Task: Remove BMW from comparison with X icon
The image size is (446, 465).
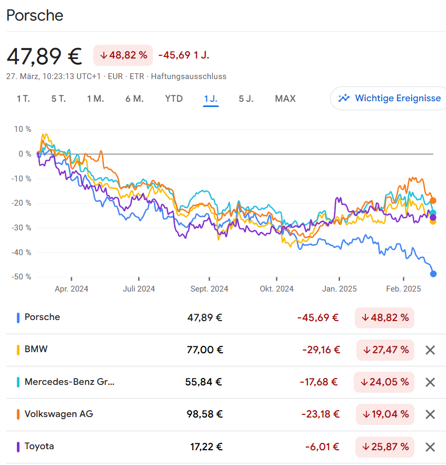Action: (x=430, y=350)
